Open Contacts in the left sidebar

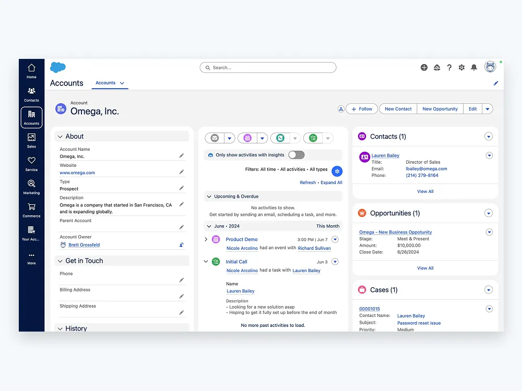tap(31, 94)
